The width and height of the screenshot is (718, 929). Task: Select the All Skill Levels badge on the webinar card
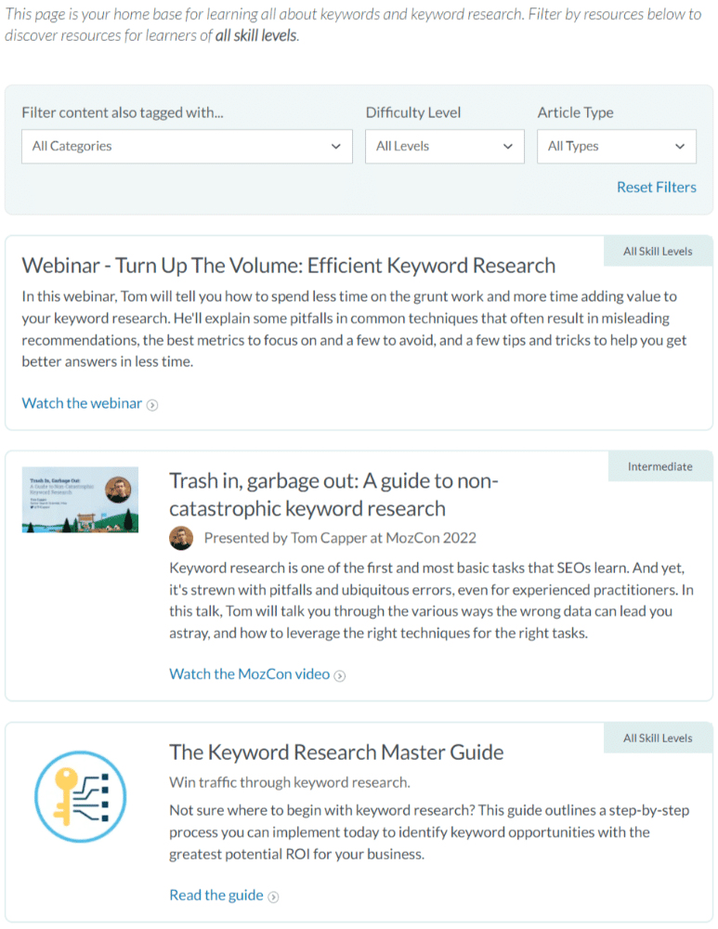pyautogui.click(x=658, y=250)
